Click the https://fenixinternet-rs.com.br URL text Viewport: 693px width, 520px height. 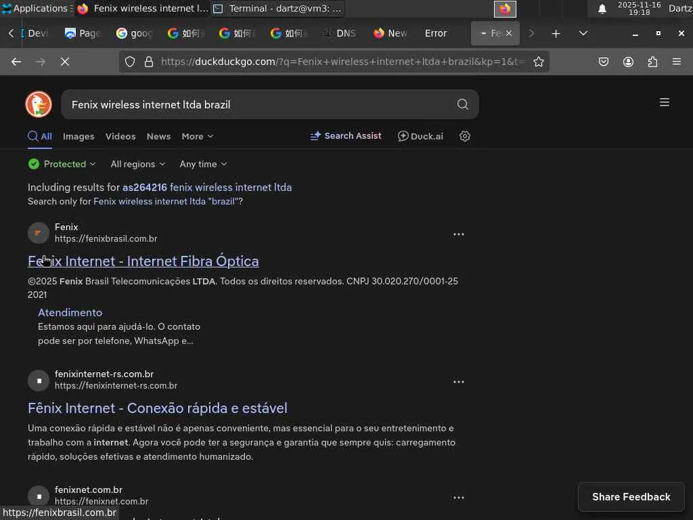coord(116,385)
